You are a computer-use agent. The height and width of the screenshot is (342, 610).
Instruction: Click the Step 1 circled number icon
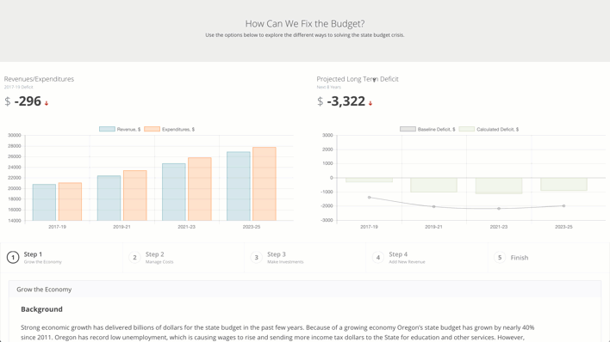[x=13, y=258]
